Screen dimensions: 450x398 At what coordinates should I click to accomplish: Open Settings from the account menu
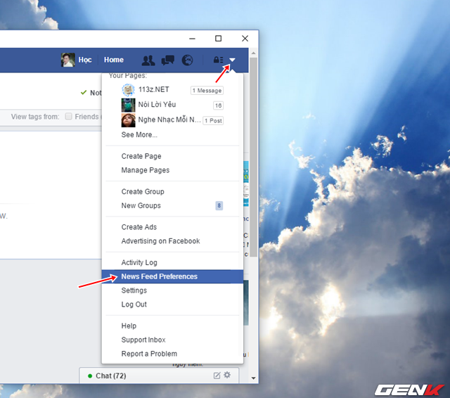coord(134,290)
